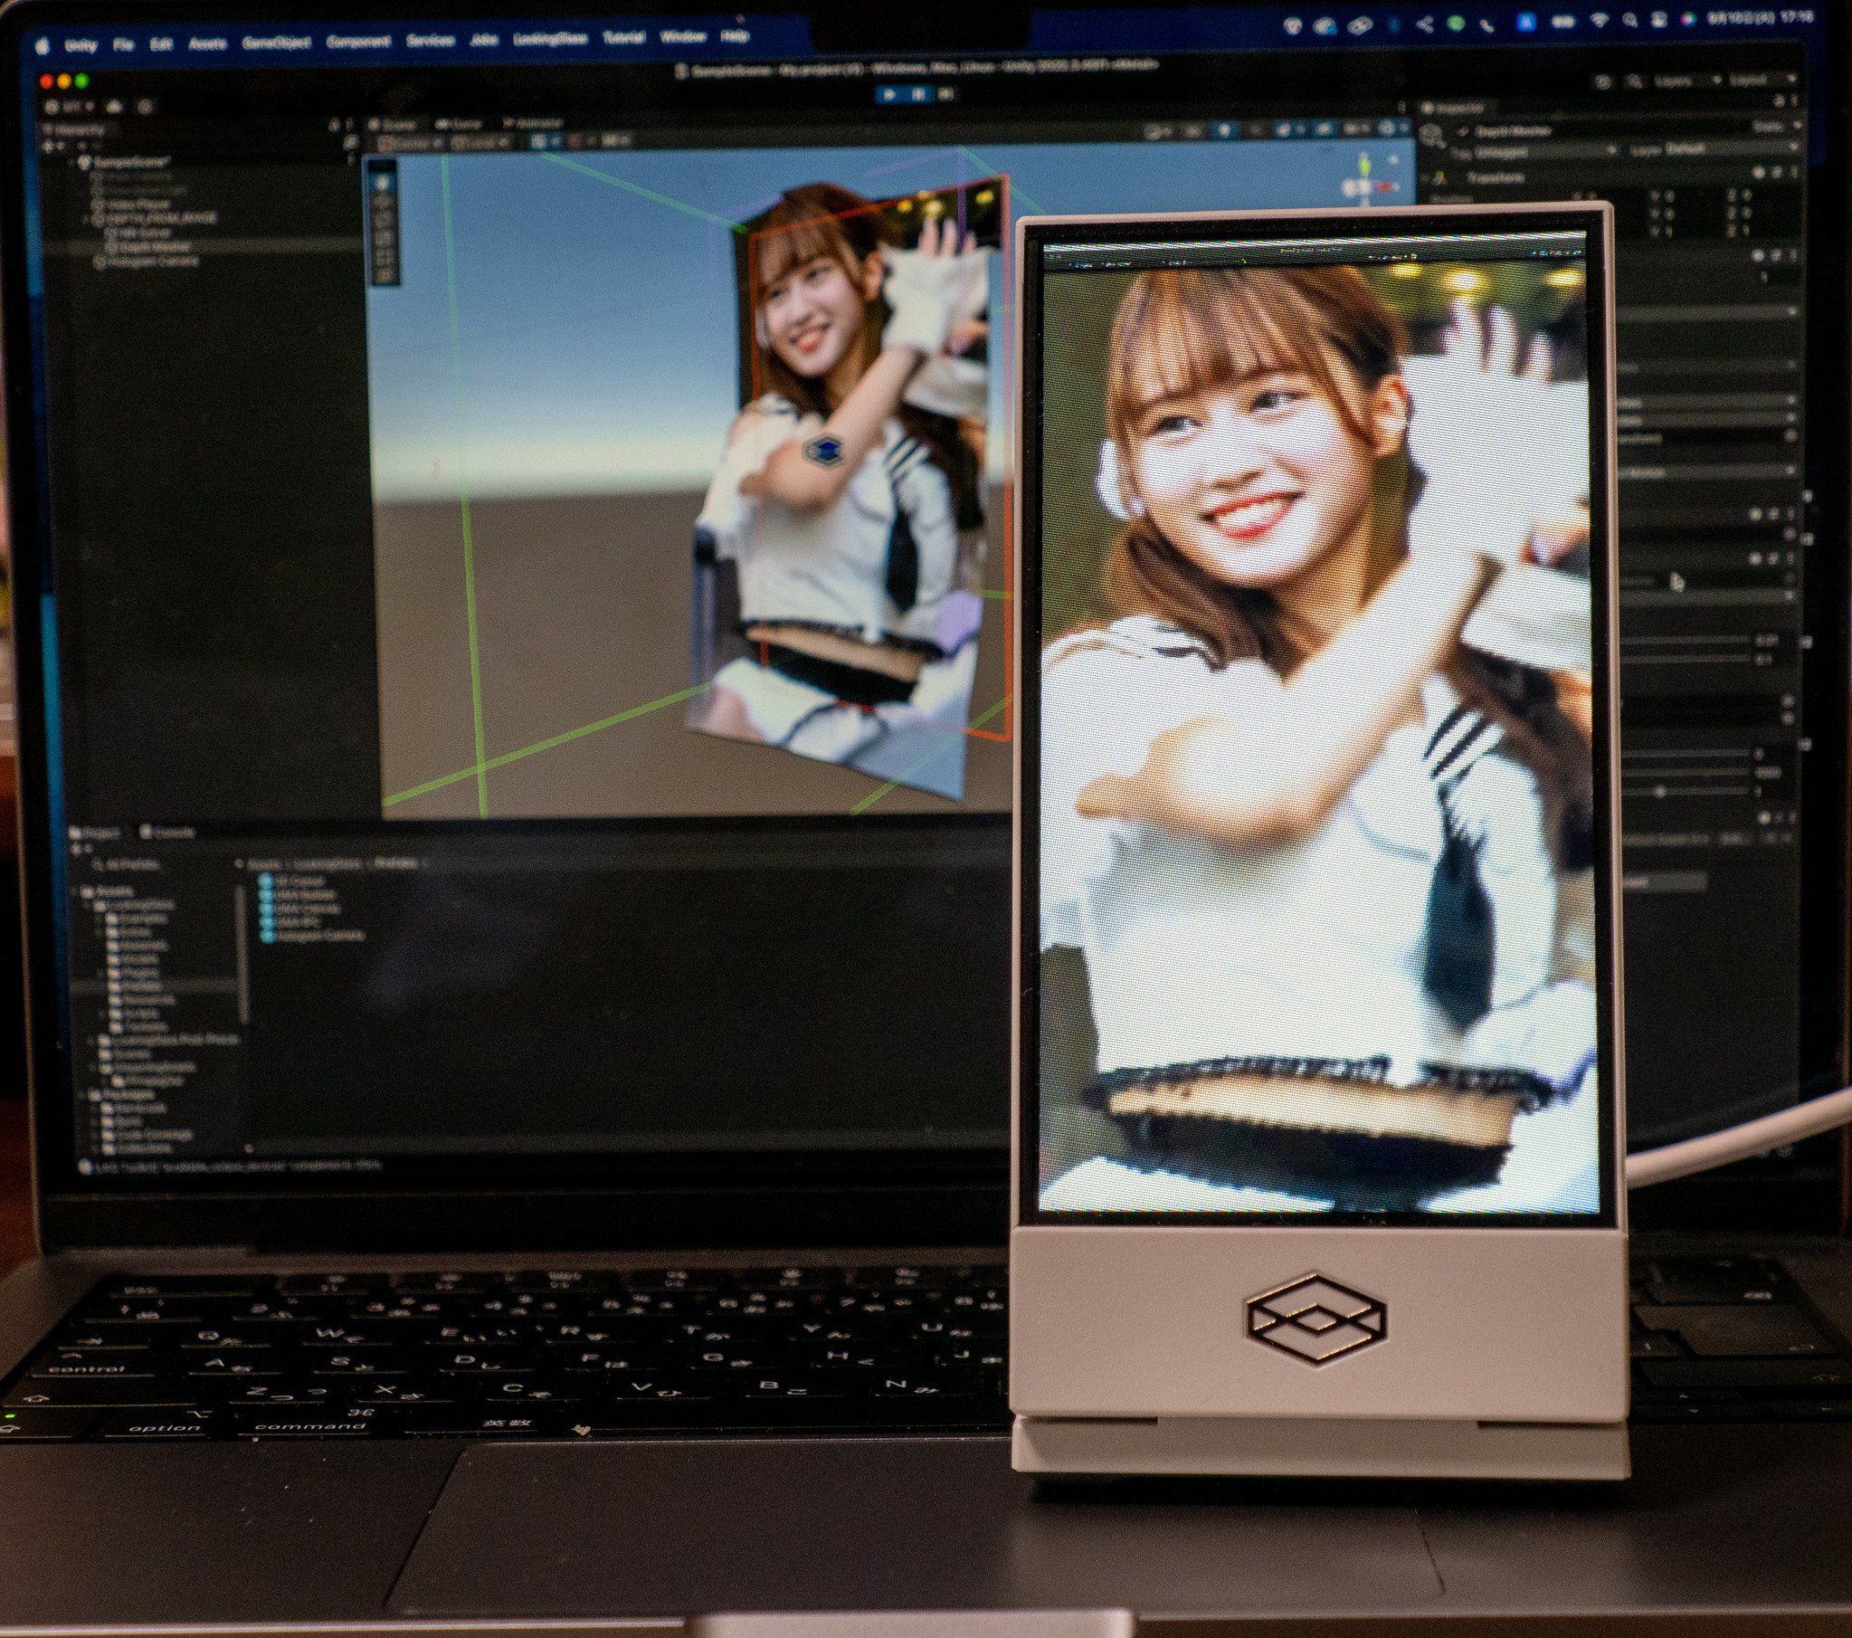Select the View tool in Scene overlay
Image resolution: width=1852 pixels, height=1638 pixels.
pyautogui.click(x=383, y=183)
